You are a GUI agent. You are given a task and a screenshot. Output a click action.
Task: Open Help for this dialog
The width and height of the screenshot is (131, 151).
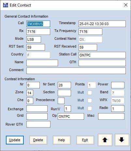pos(62,140)
